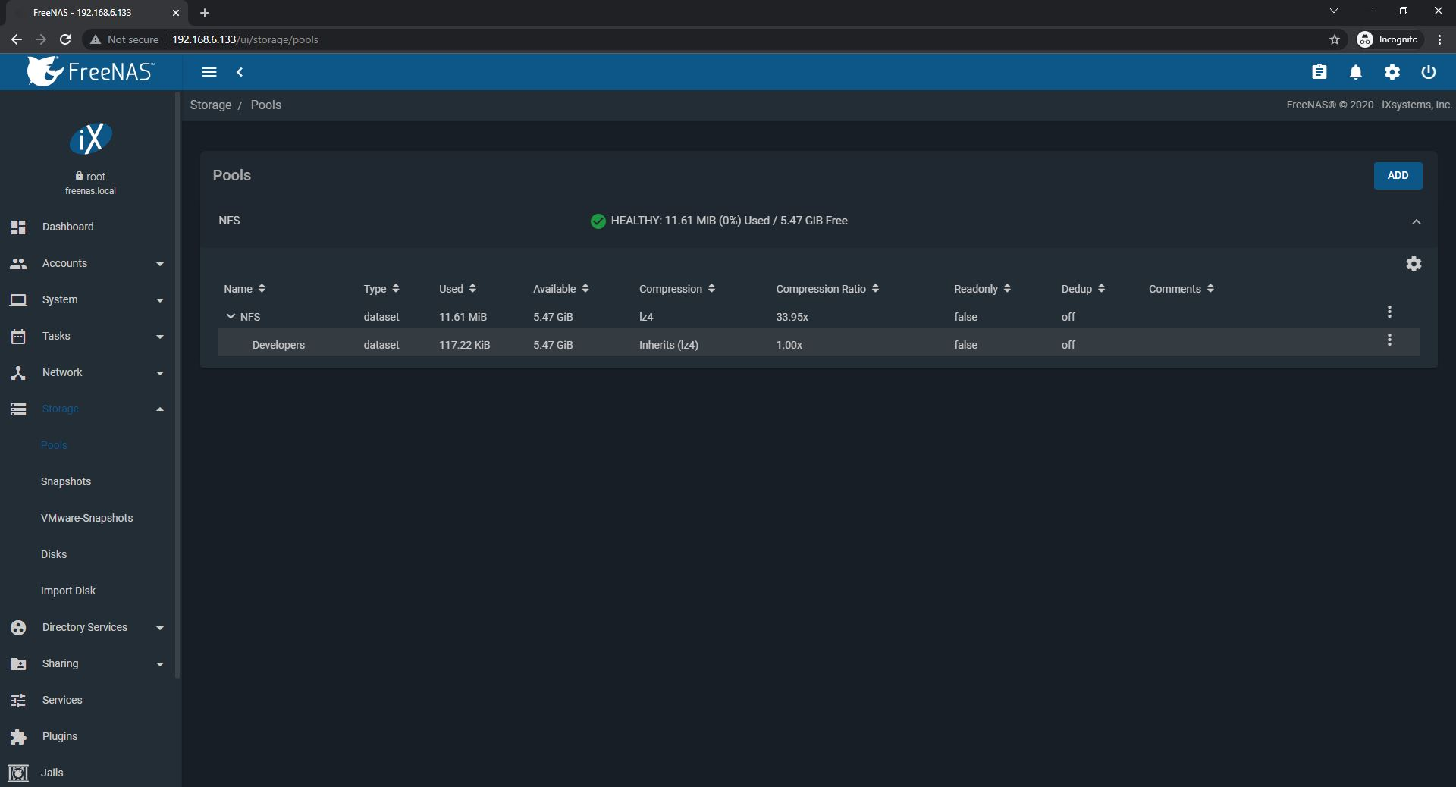The image size is (1456, 787).
Task: Sort table by Compression Ratio column
Action: point(827,289)
